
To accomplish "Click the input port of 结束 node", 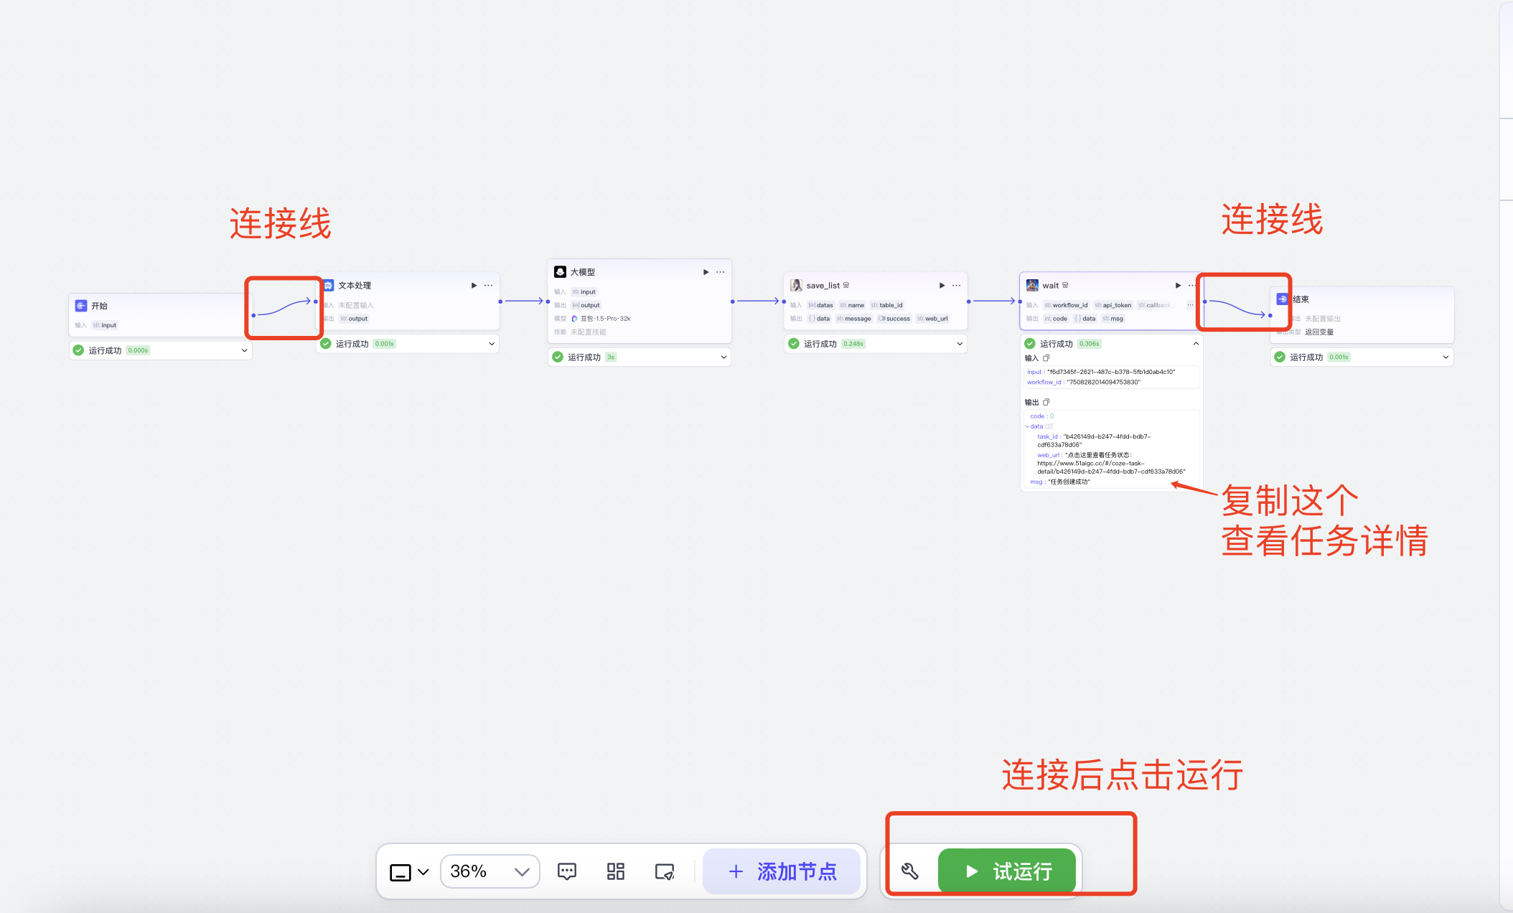I will (1270, 315).
